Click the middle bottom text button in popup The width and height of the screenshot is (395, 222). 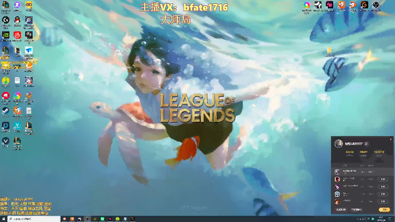tap(356, 209)
